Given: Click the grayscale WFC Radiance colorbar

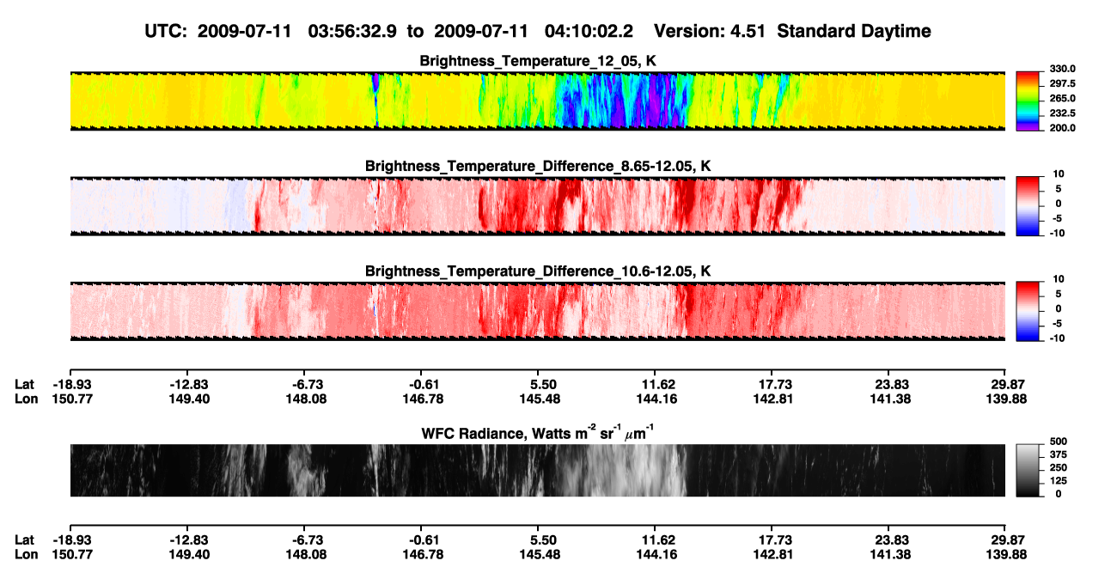Looking at the screenshot, I should pyautogui.click(x=1028, y=471).
